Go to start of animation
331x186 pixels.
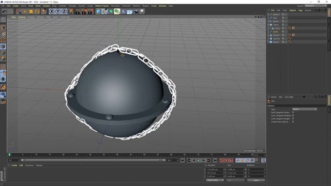[x=183, y=161]
